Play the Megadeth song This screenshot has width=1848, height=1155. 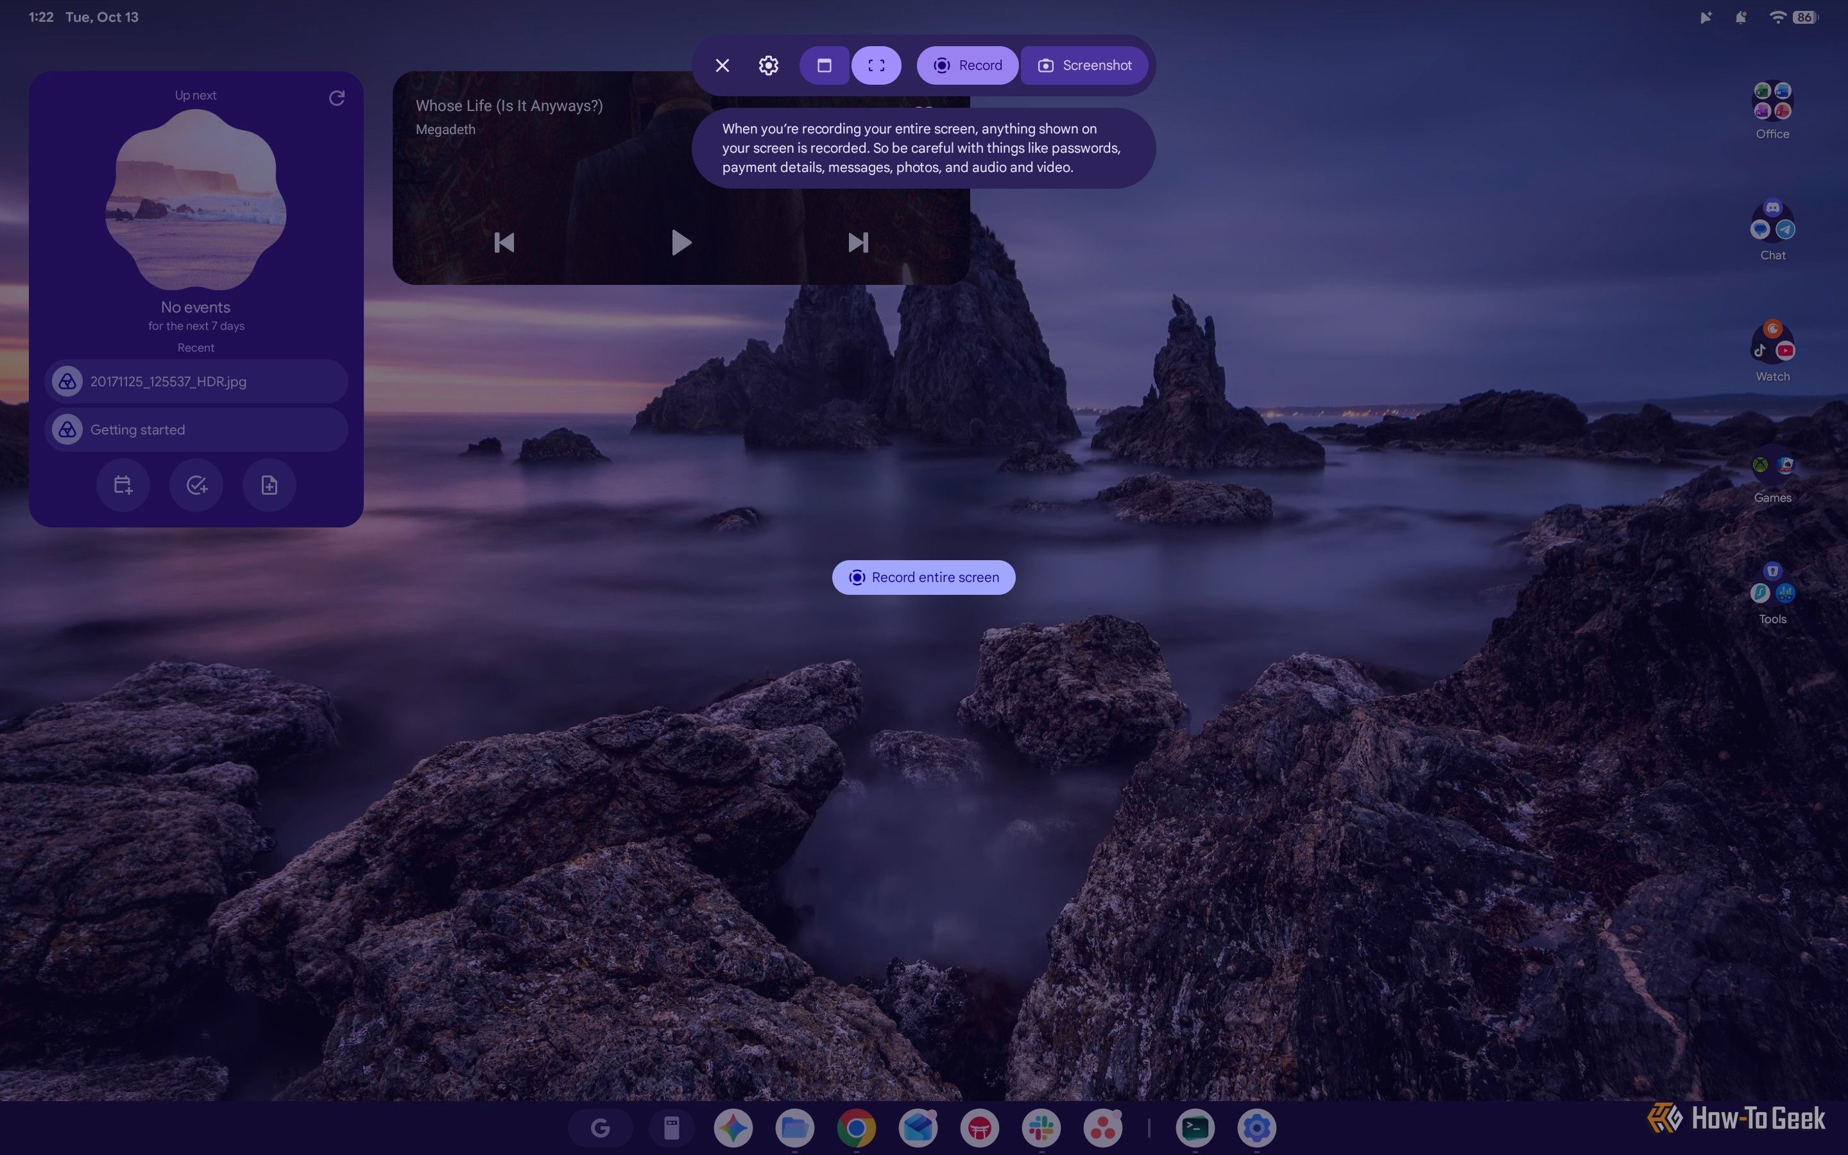tap(680, 243)
